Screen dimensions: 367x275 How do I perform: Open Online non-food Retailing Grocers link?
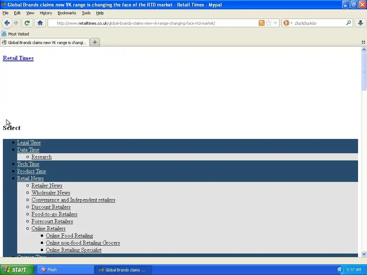[83, 243]
